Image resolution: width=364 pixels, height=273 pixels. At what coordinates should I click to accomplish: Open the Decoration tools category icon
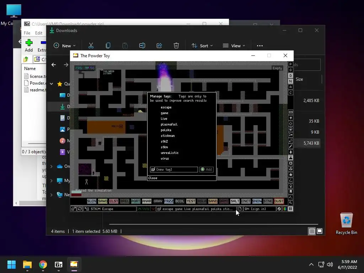click(x=290, y=197)
